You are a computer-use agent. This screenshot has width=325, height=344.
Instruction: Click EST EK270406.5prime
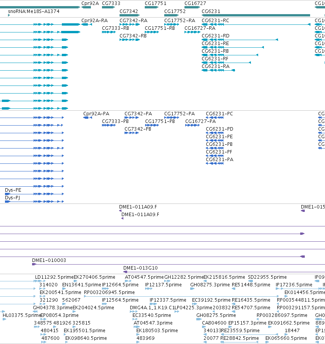coord(94,277)
